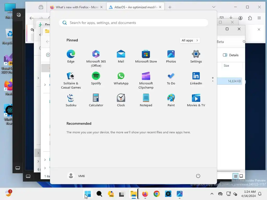Image resolution: width=267 pixels, height=200 pixels.
Task: Switch to "What's new with Firefox" tab
Action: (77, 7)
